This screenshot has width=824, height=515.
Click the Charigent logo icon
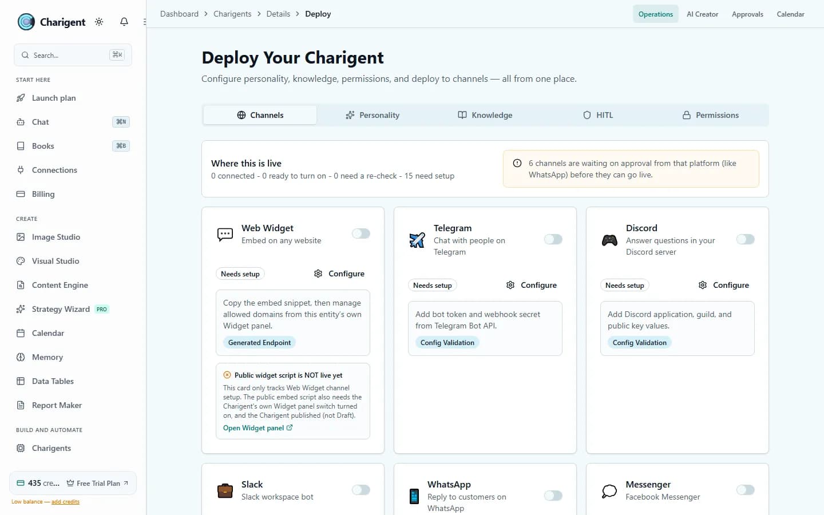point(26,22)
